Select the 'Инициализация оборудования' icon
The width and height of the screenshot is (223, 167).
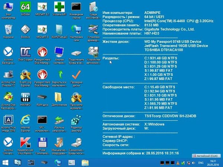[59, 146]
